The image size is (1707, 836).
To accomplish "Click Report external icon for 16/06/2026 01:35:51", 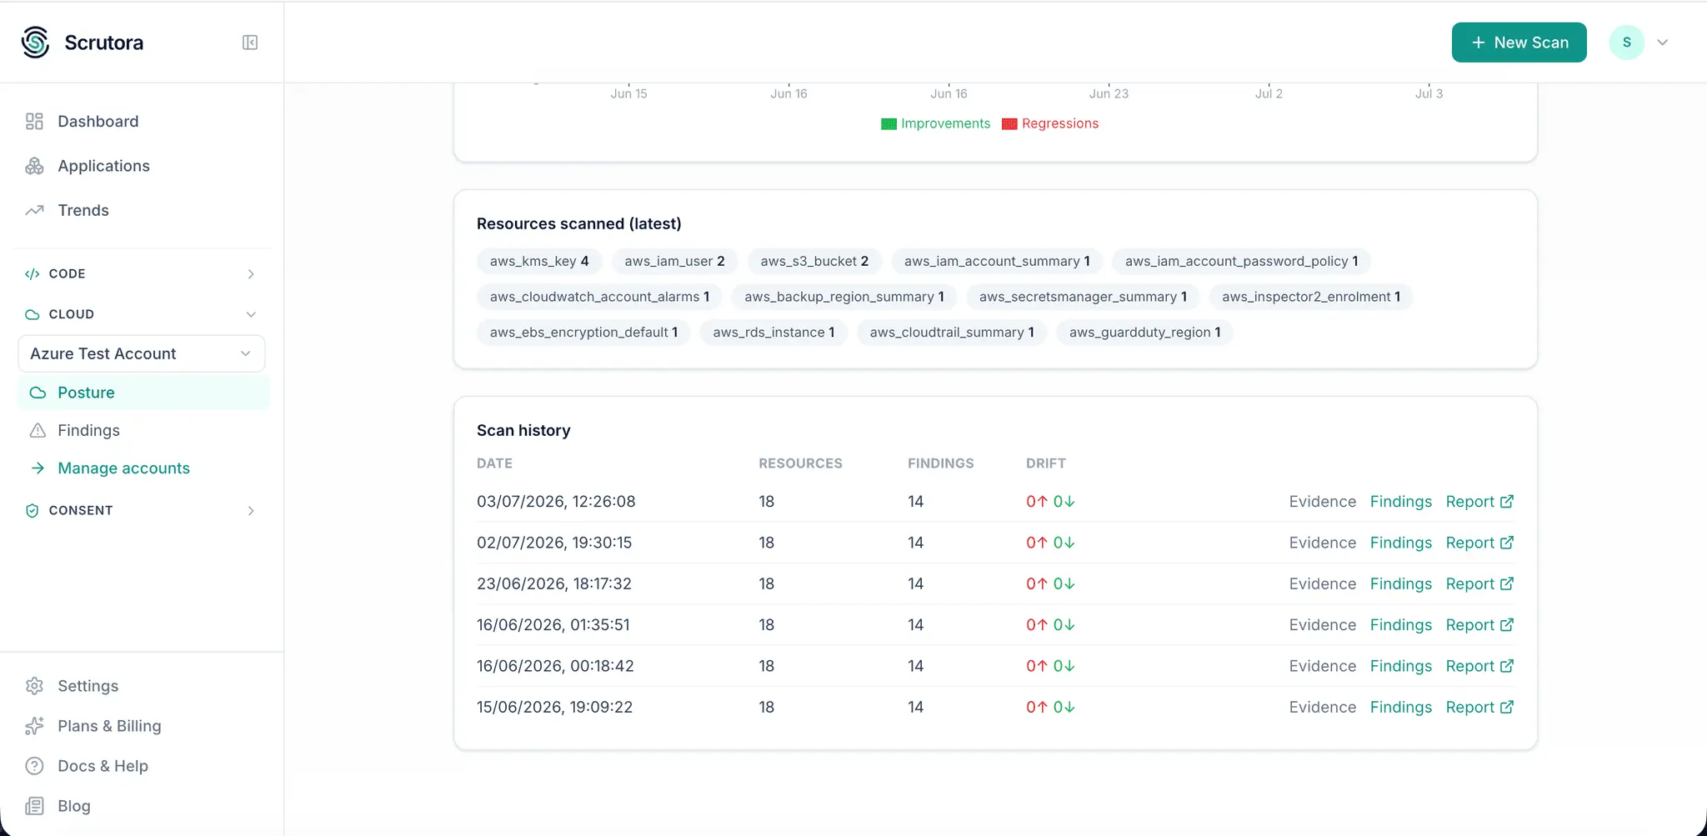I will [x=1507, y=625].
